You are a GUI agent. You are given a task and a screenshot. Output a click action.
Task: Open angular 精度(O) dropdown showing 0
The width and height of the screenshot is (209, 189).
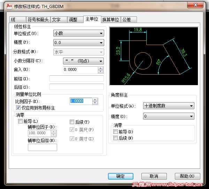click(169, 116)
